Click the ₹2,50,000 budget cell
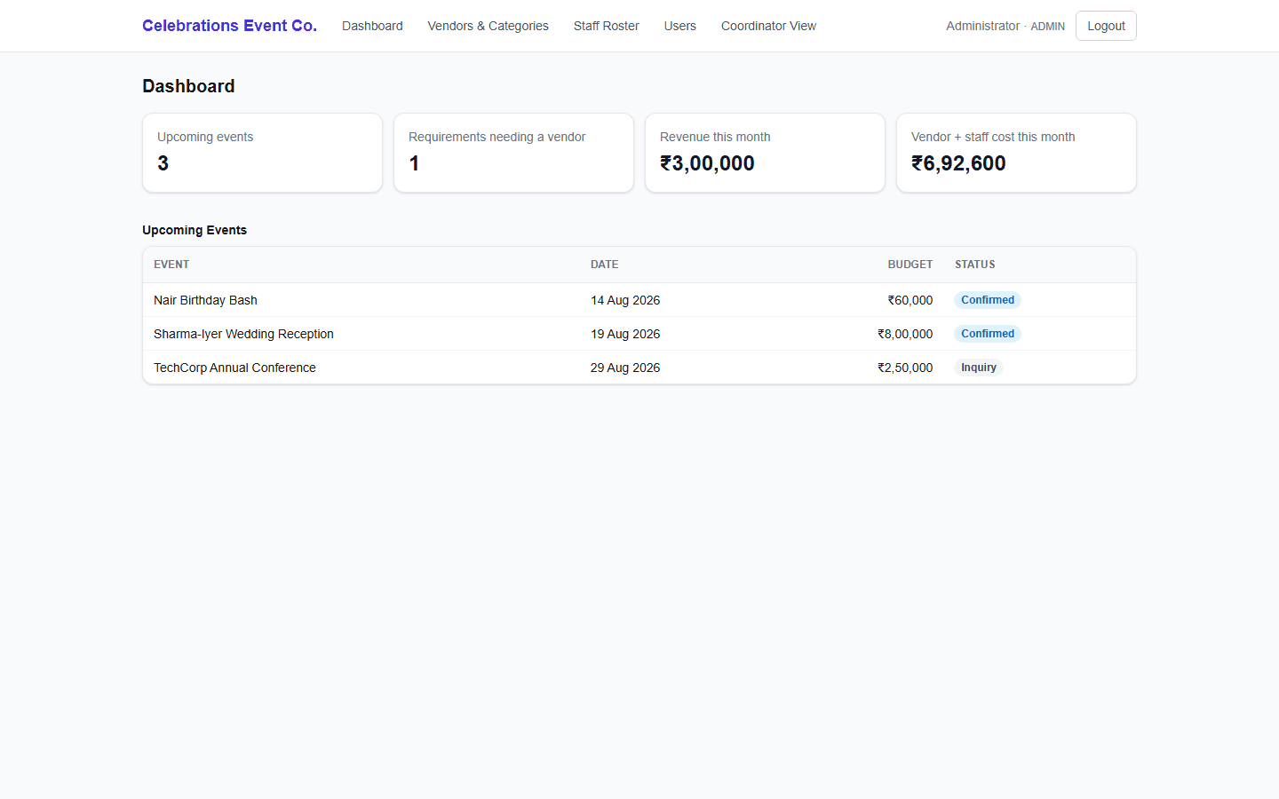Image resolution: width=1279 pixels, height=799 pixels. click(x=905, y=368)
